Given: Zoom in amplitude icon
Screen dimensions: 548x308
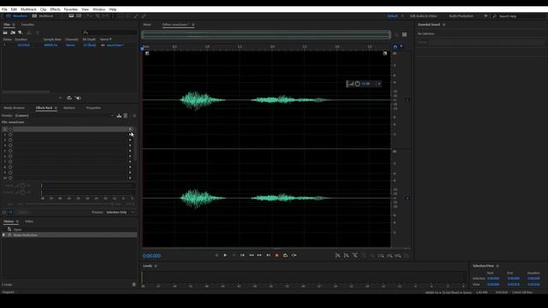Looking at the screenshot, I should tap(337, 256).
